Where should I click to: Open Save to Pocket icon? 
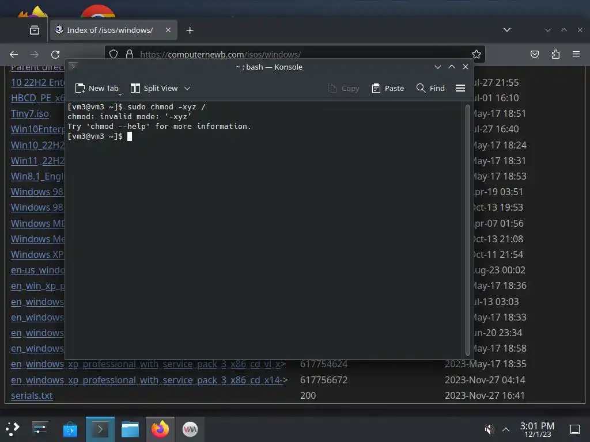point(534,55)
